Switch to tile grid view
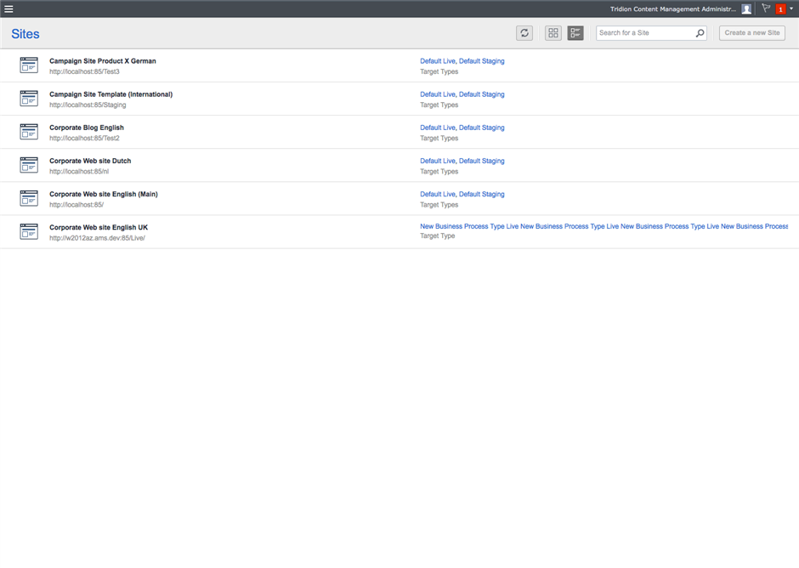 coord(553,33)
